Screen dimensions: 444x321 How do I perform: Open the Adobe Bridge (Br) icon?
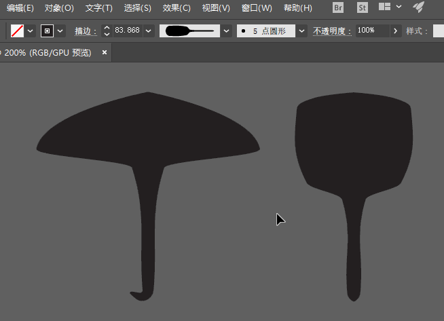[x=338, y=7]
